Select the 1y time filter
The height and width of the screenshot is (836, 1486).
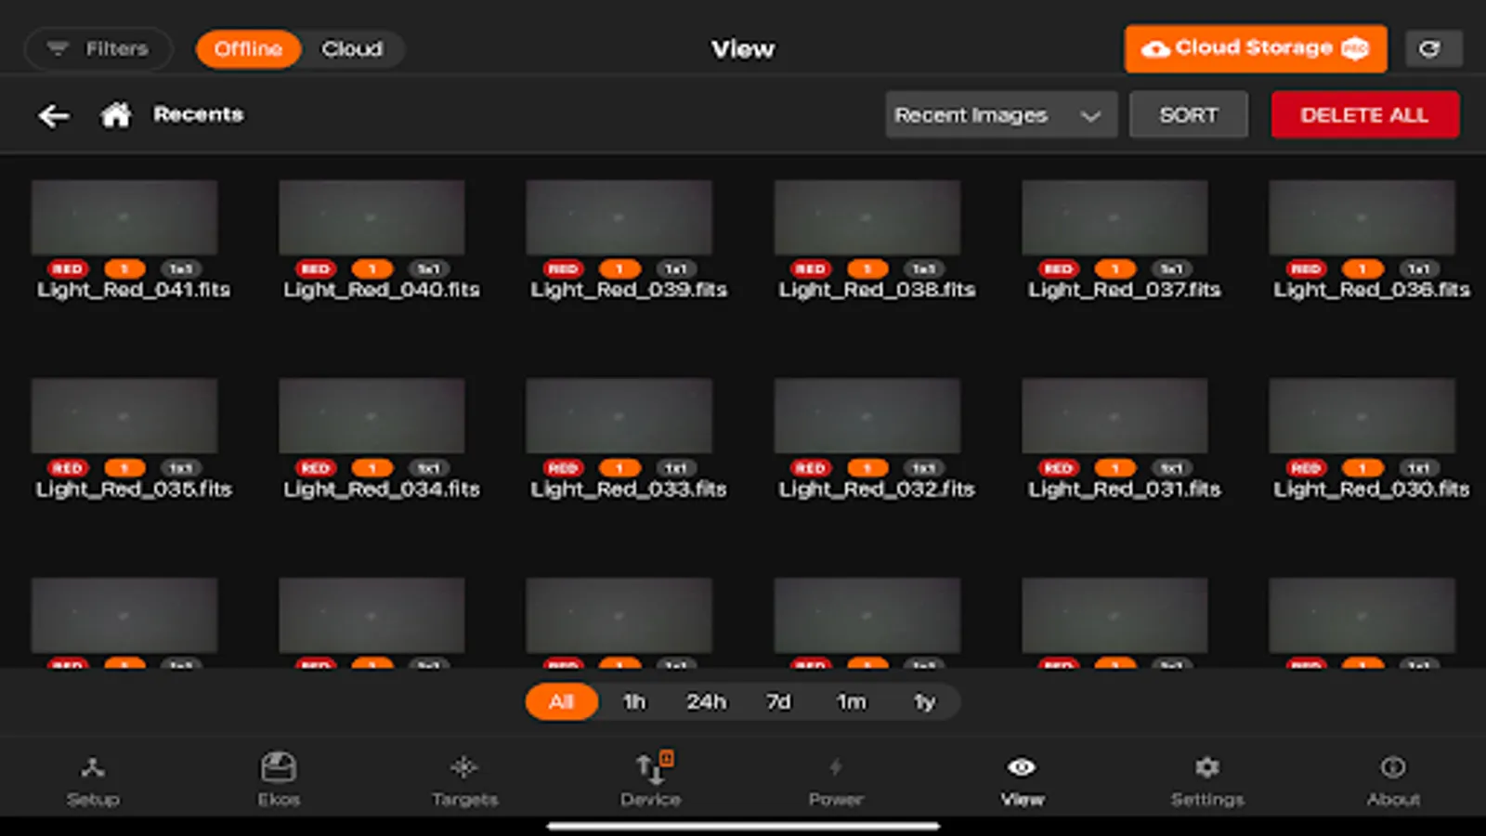(925, 702)
